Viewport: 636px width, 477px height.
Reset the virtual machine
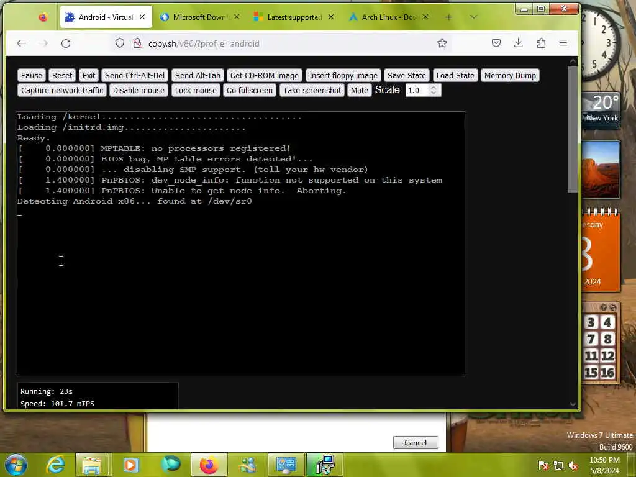click(62, 75)
